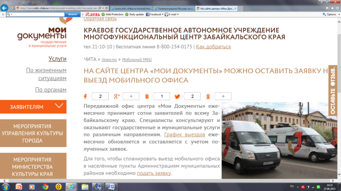Open Internet Explorer taskbar icon
The height and width of the screenshot is (191, 341).
pos(71,187)
